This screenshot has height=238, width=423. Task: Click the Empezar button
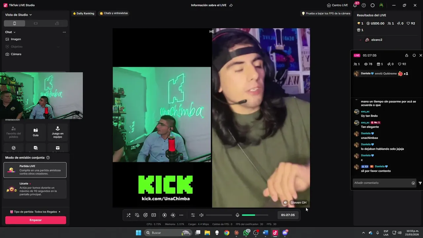pos(36,220)
